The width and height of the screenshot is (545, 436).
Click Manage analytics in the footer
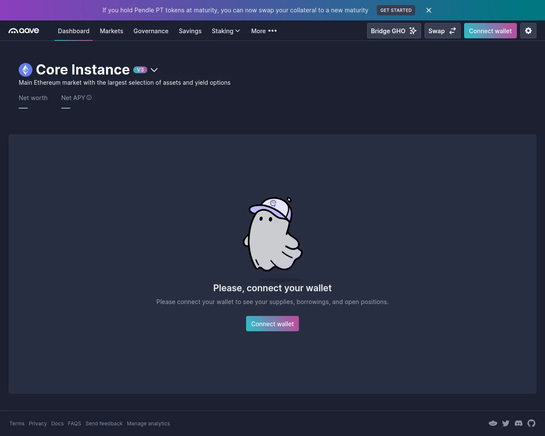(x=148, y=424)
